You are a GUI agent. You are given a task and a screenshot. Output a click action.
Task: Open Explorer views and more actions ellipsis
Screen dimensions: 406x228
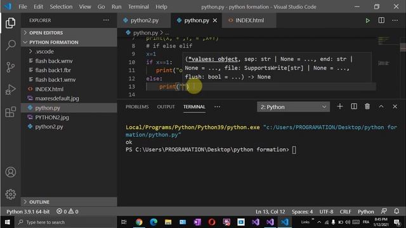point(106,20)
